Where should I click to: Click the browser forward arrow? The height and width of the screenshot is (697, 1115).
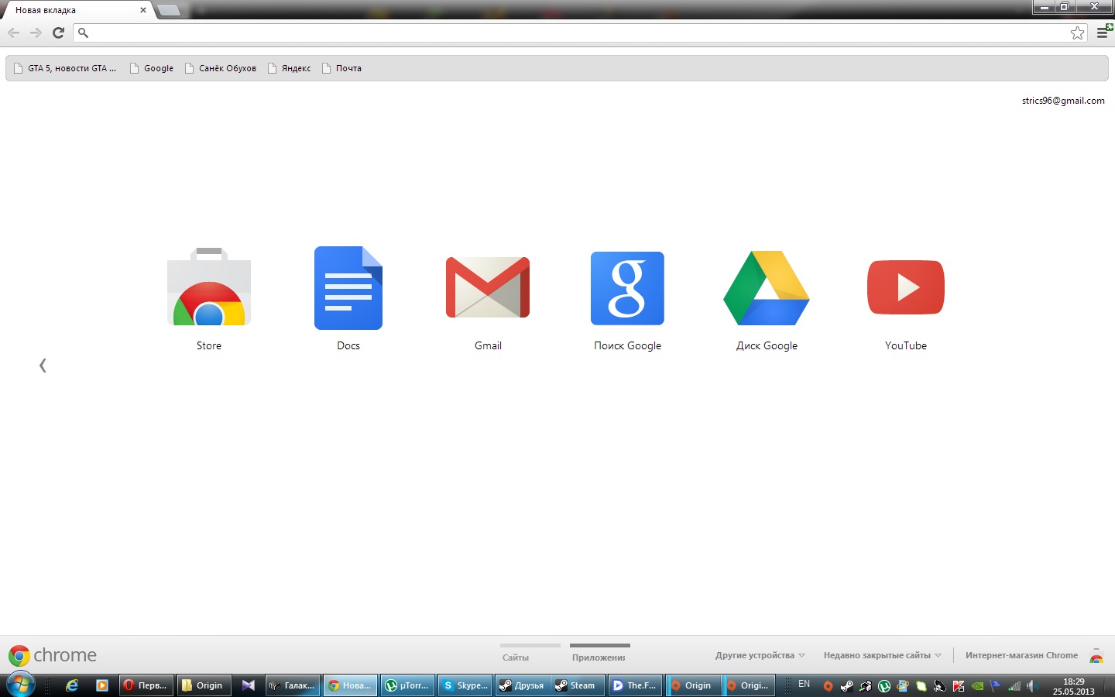click(x=36, y=33)
